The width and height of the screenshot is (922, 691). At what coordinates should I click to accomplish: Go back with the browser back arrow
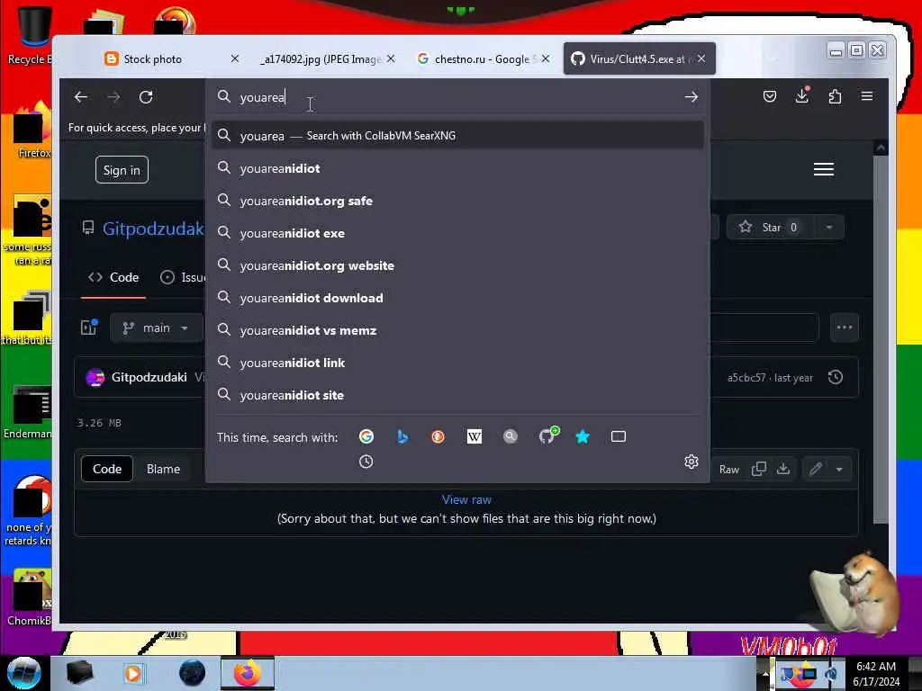81,97
